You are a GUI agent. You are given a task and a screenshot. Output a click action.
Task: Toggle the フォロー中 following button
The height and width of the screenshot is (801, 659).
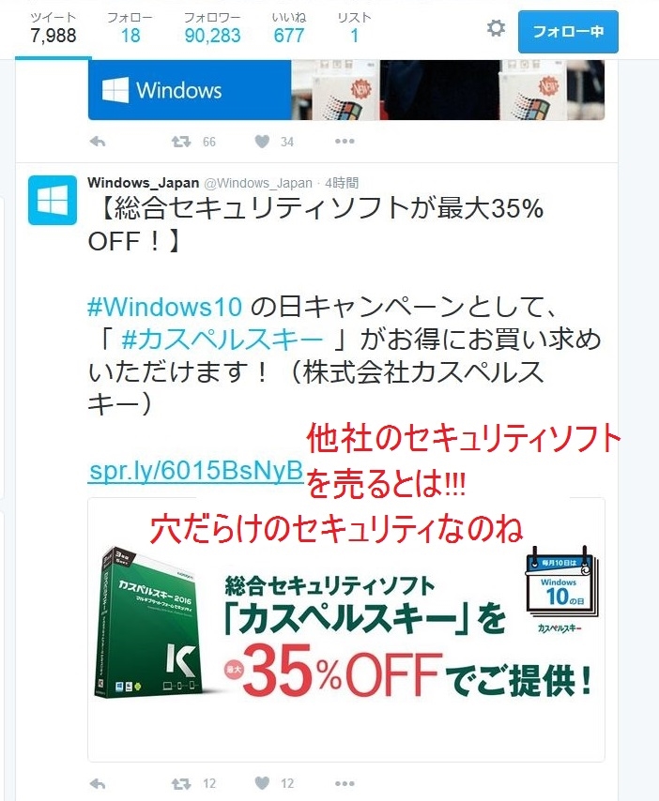568,32
